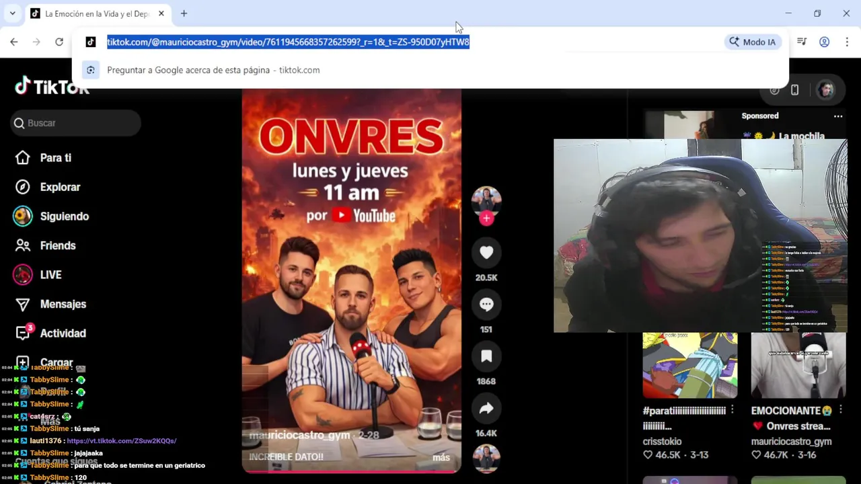
Task: Open Chrome media controls icon
Action: (x=801, y=42)
